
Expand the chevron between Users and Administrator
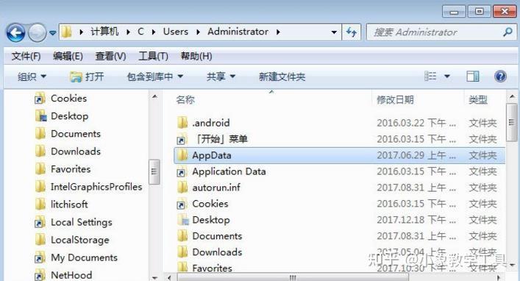pos(198,32)
